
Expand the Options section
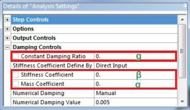[8, 29]
